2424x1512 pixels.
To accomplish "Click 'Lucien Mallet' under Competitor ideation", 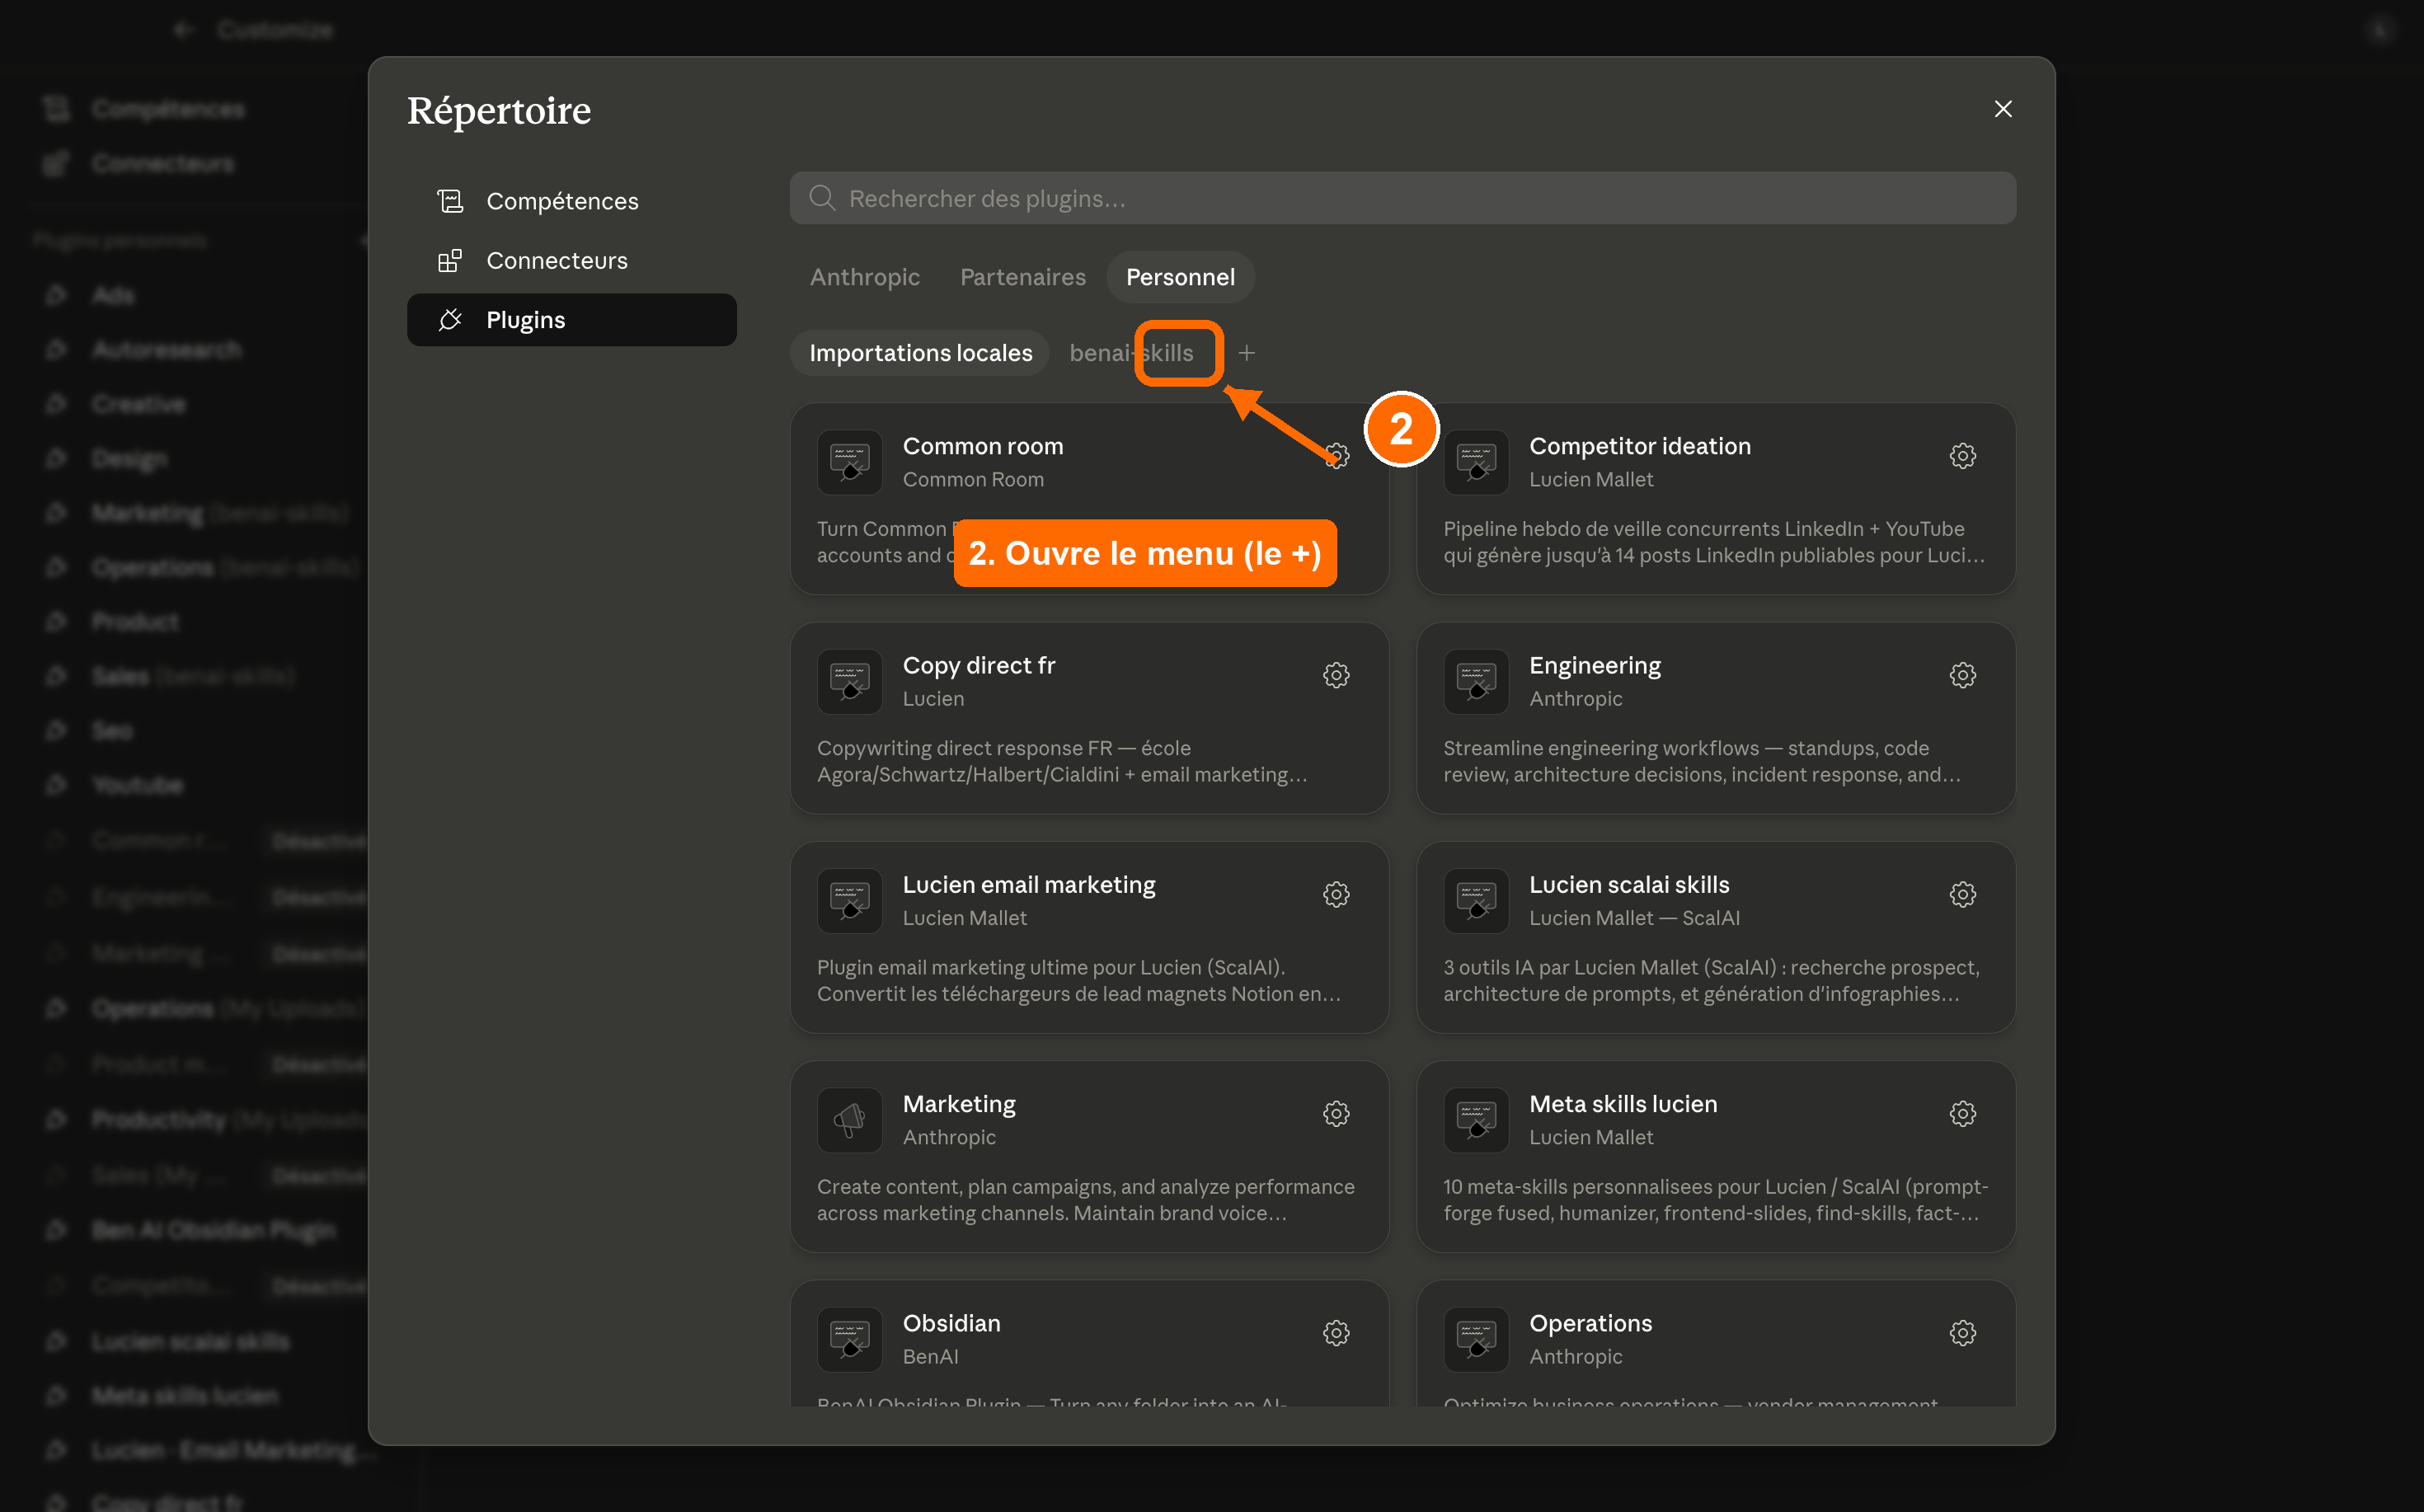I will [1591, 480].
